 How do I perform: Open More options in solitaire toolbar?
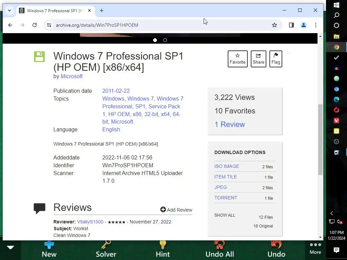[x=315, y=248]
